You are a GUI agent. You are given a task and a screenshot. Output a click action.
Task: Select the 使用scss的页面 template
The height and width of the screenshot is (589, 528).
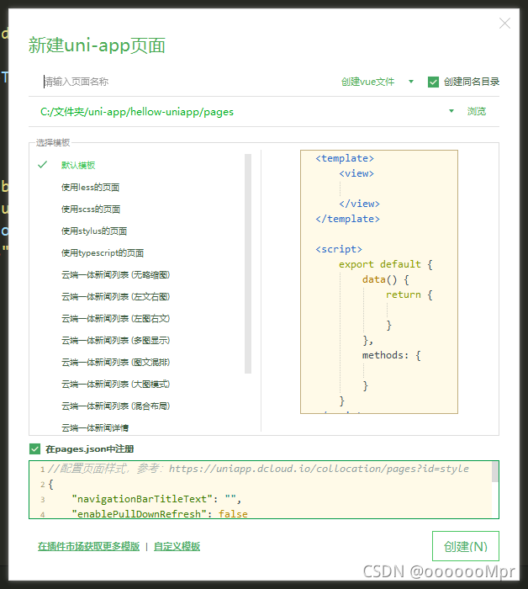(x=91, y=209)
